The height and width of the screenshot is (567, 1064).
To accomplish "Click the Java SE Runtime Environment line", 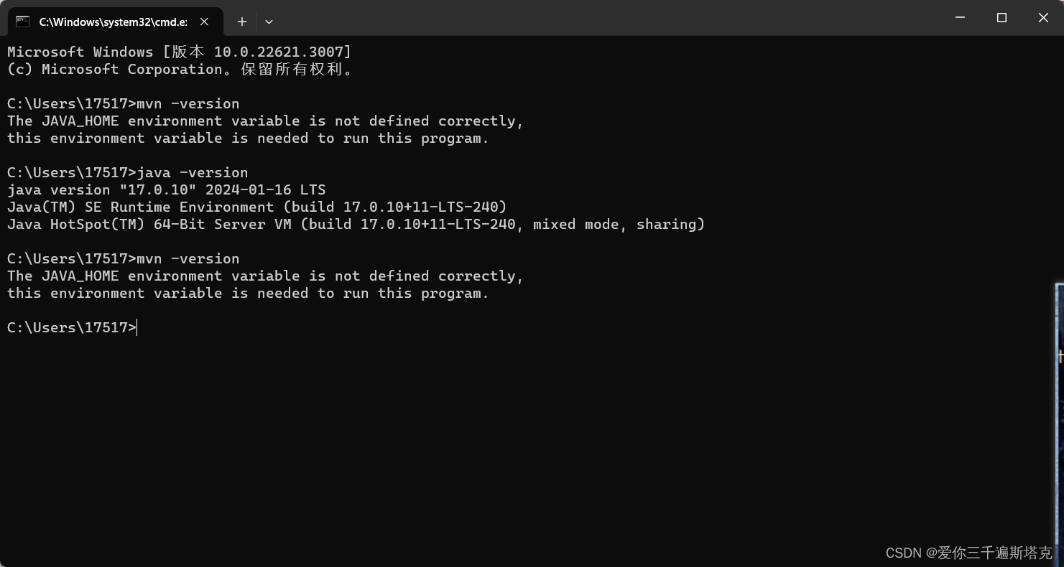I will [x=256, y=207].
